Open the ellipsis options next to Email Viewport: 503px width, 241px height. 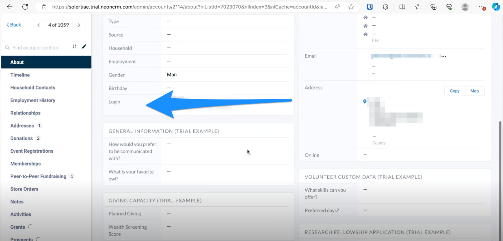[443, 57]
